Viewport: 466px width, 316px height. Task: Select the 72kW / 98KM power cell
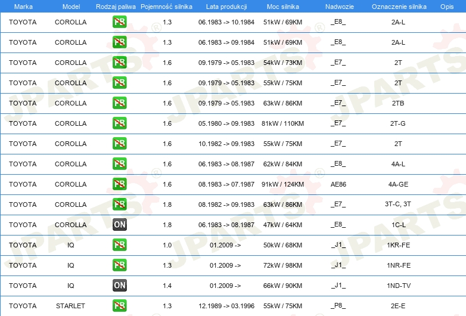[x=282, y=265]
